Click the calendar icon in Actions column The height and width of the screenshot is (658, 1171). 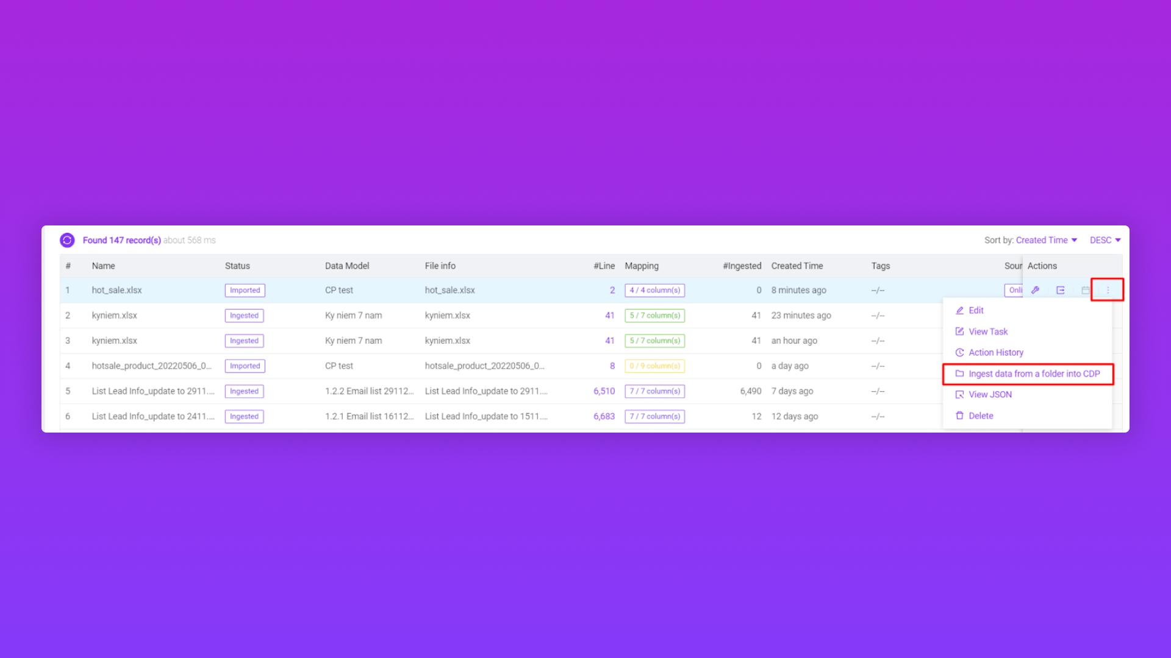pyautogui.click(x=1085, y=290)
